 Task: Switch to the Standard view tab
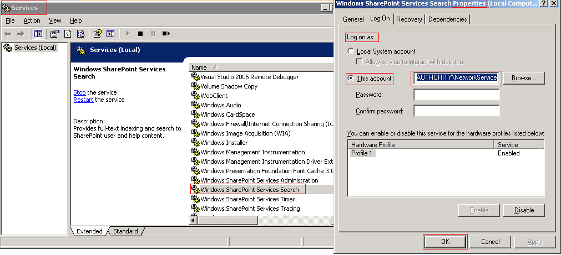point(125,231)
